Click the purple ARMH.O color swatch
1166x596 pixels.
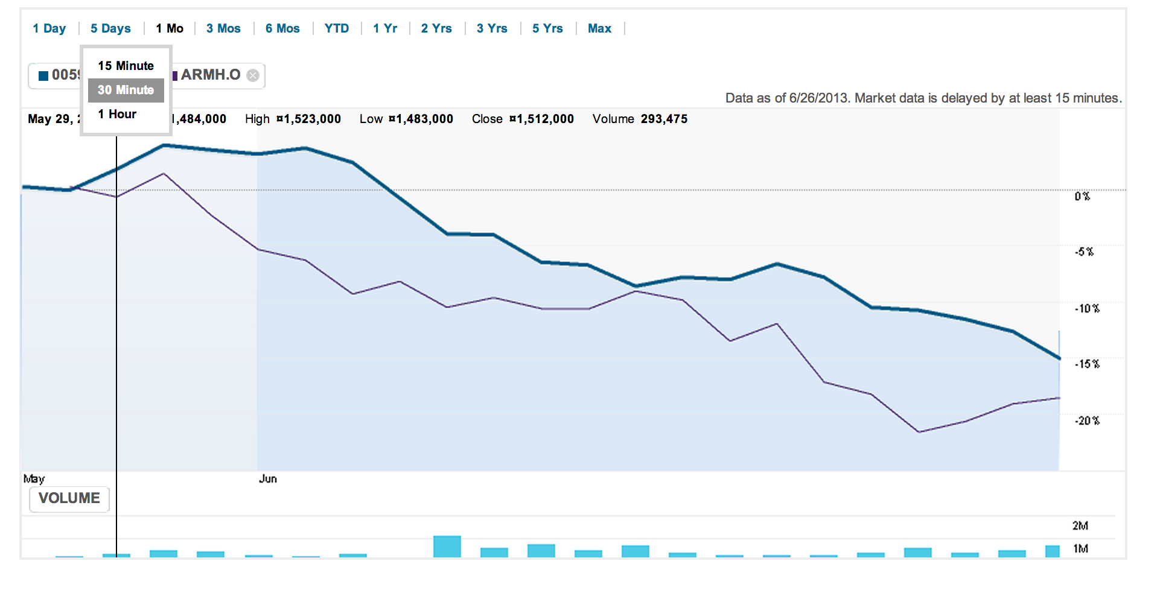click(175, 75)
